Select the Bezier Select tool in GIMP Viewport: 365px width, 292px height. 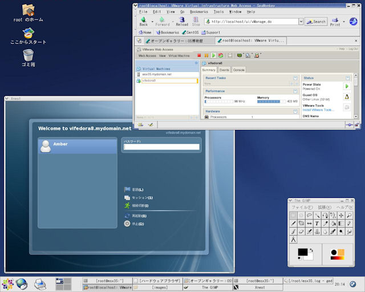(x=325, y=216)
